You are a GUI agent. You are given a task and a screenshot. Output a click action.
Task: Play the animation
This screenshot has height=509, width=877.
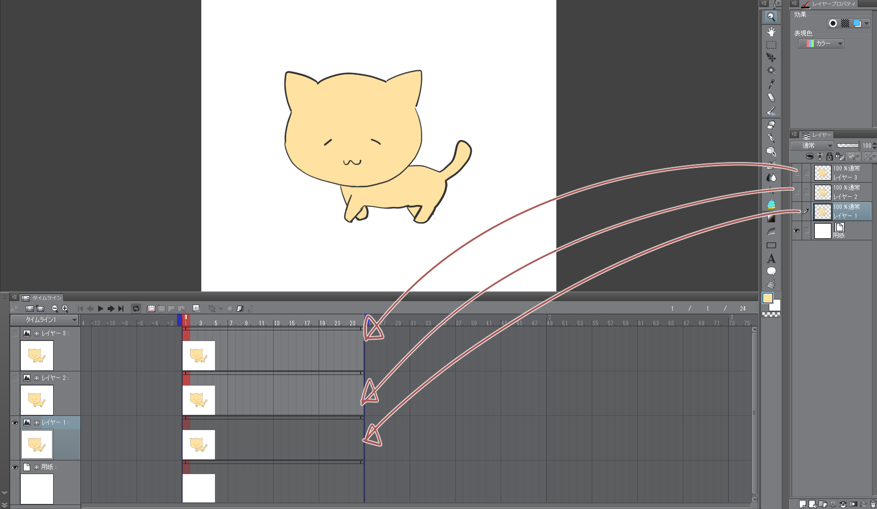(101, 309)
